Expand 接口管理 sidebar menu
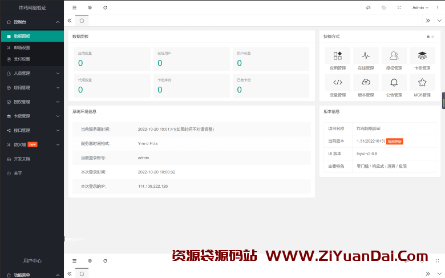 pos(32,130)
